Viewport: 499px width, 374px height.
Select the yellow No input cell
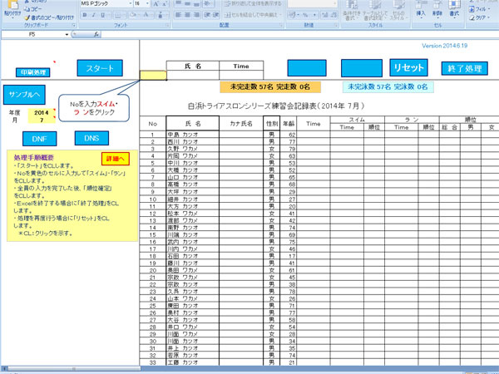152,75
